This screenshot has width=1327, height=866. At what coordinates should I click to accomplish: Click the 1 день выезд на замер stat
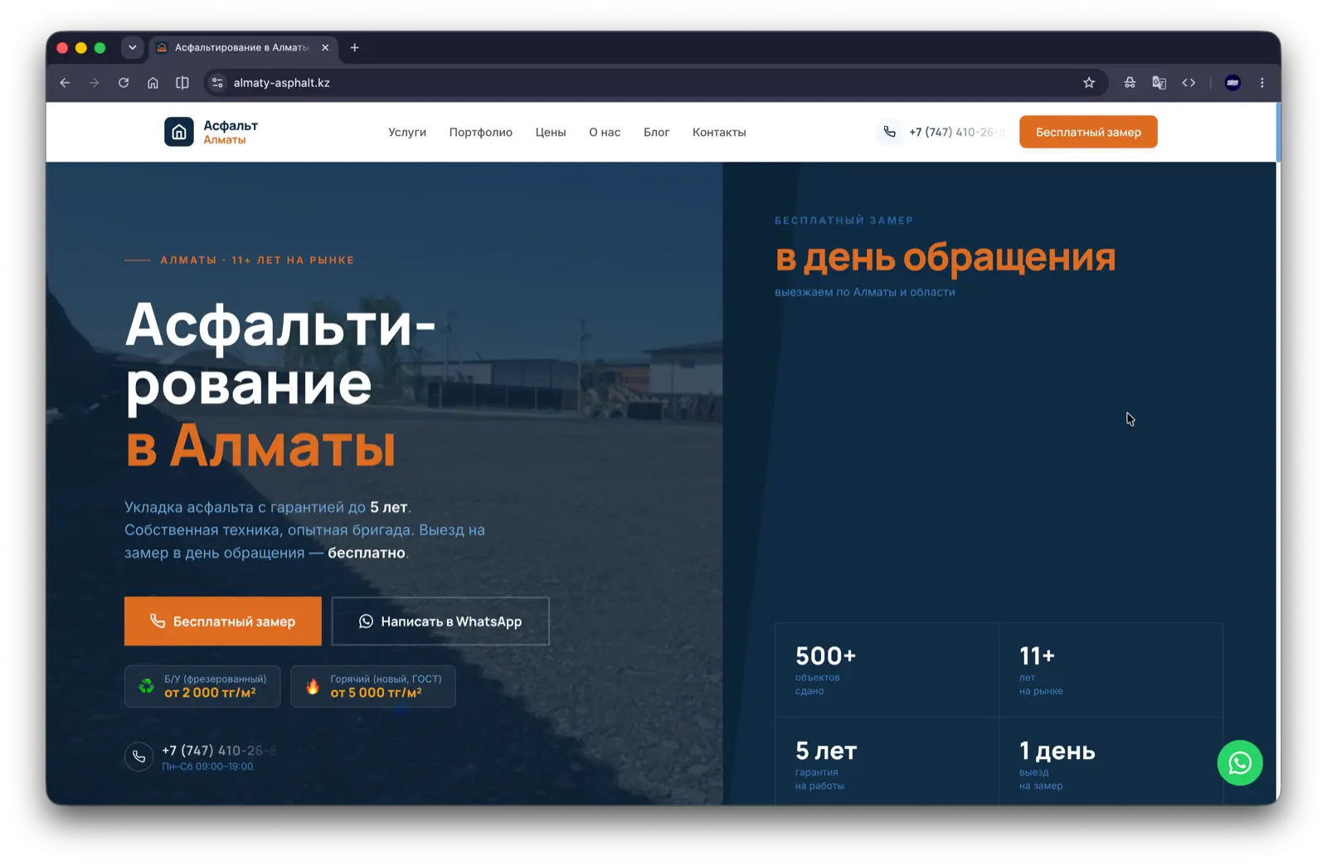[1111, 761]
